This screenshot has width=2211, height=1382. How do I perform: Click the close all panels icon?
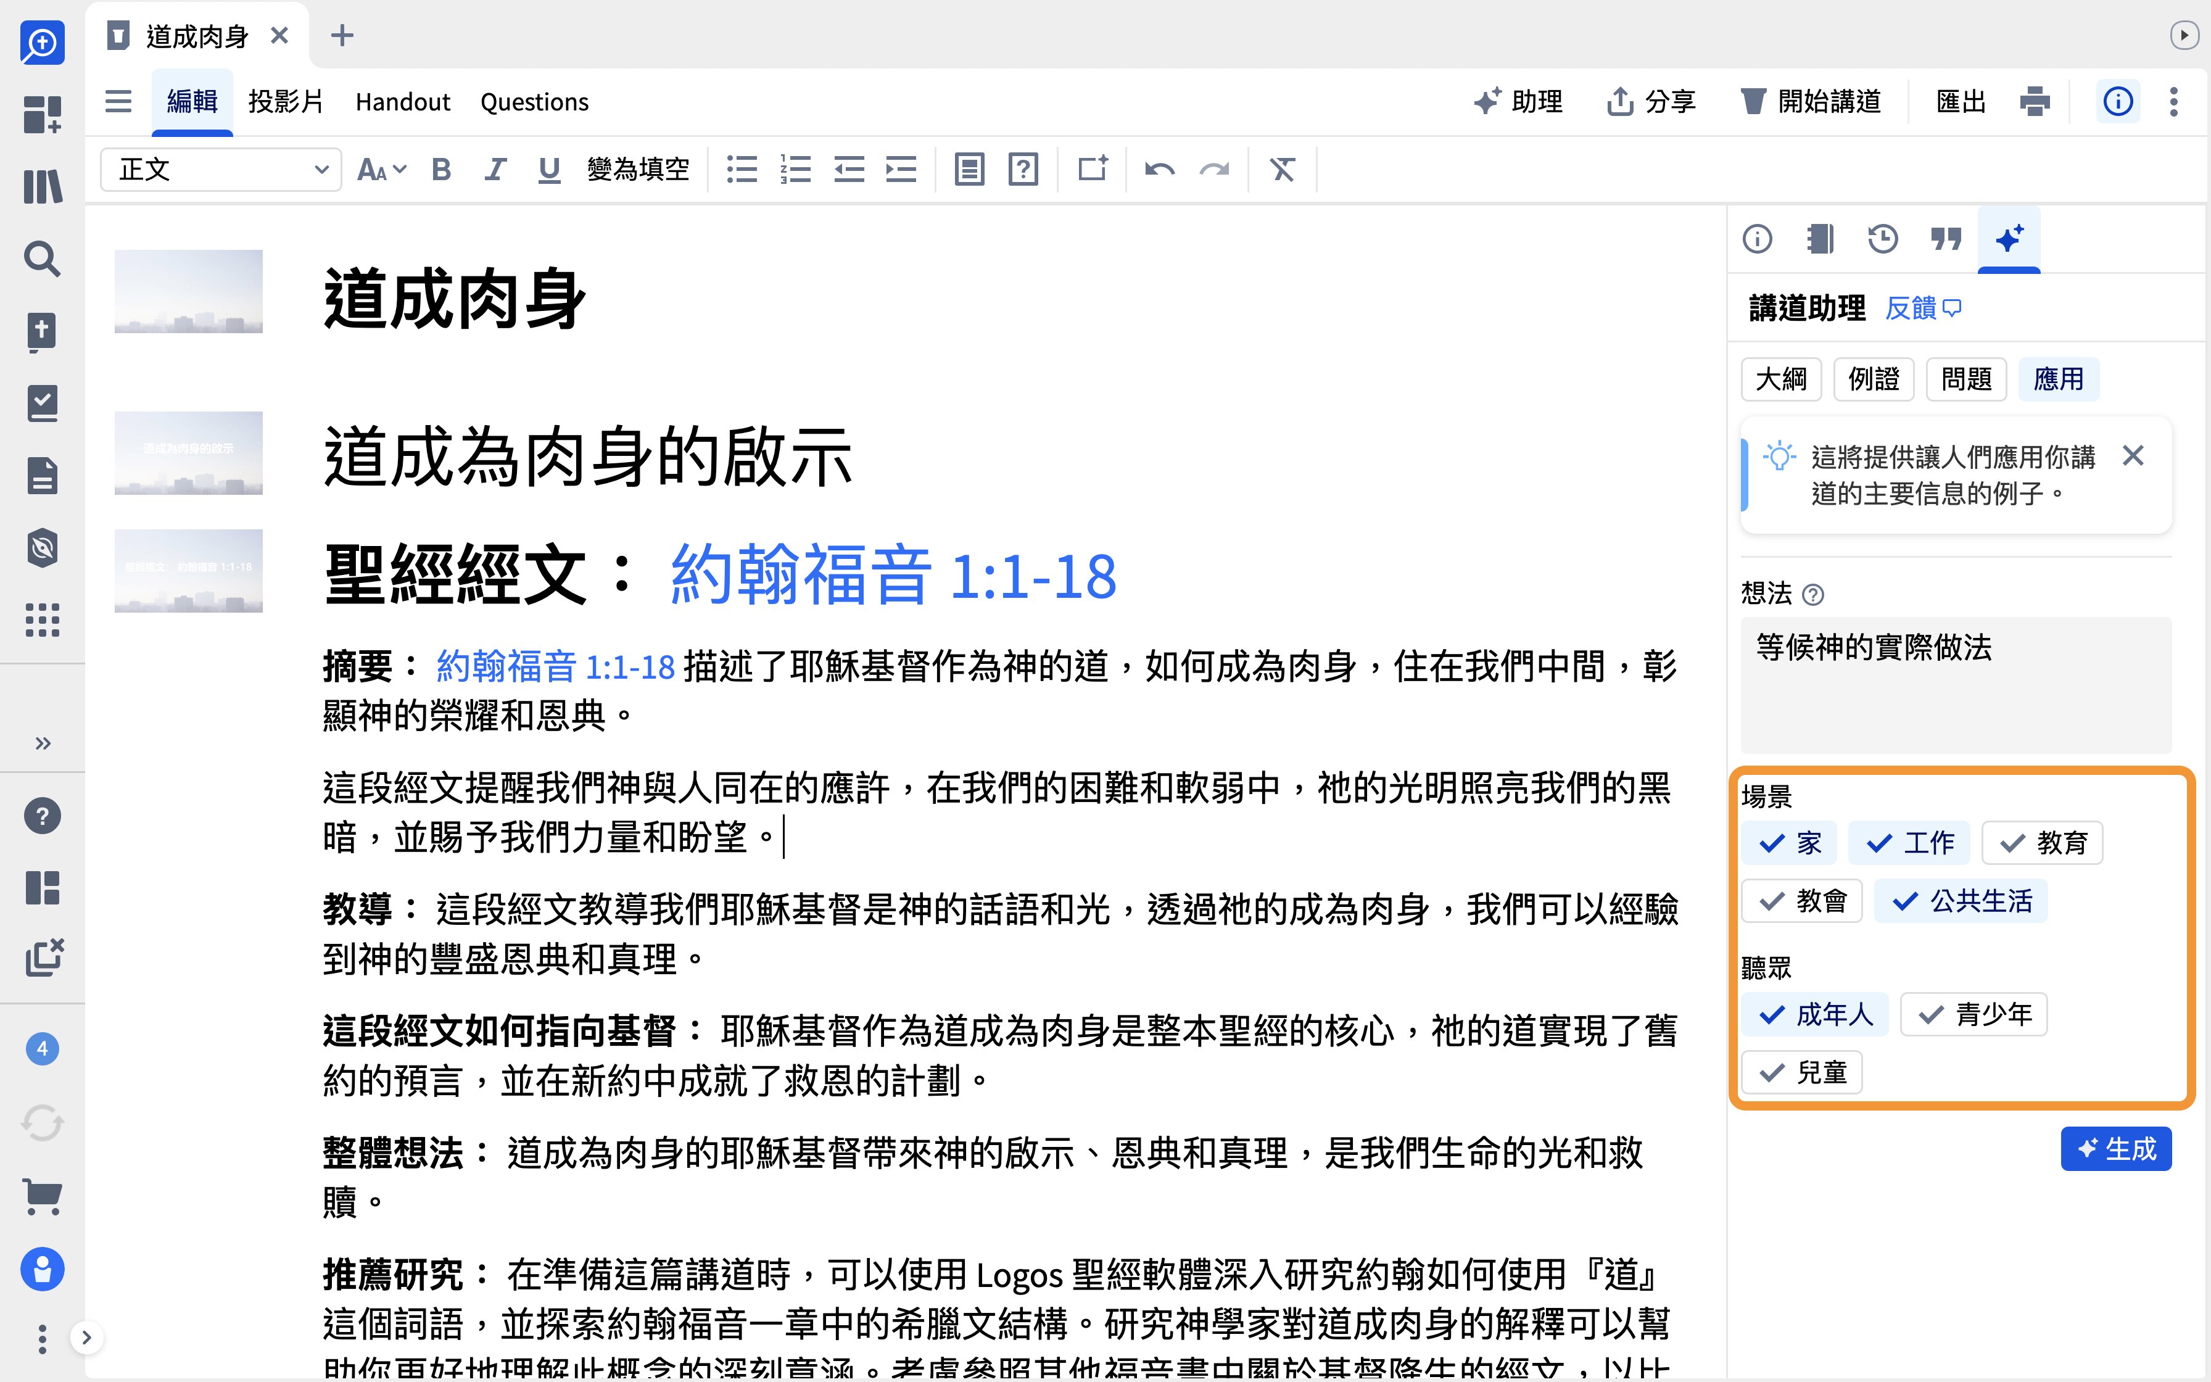point(44,957)
